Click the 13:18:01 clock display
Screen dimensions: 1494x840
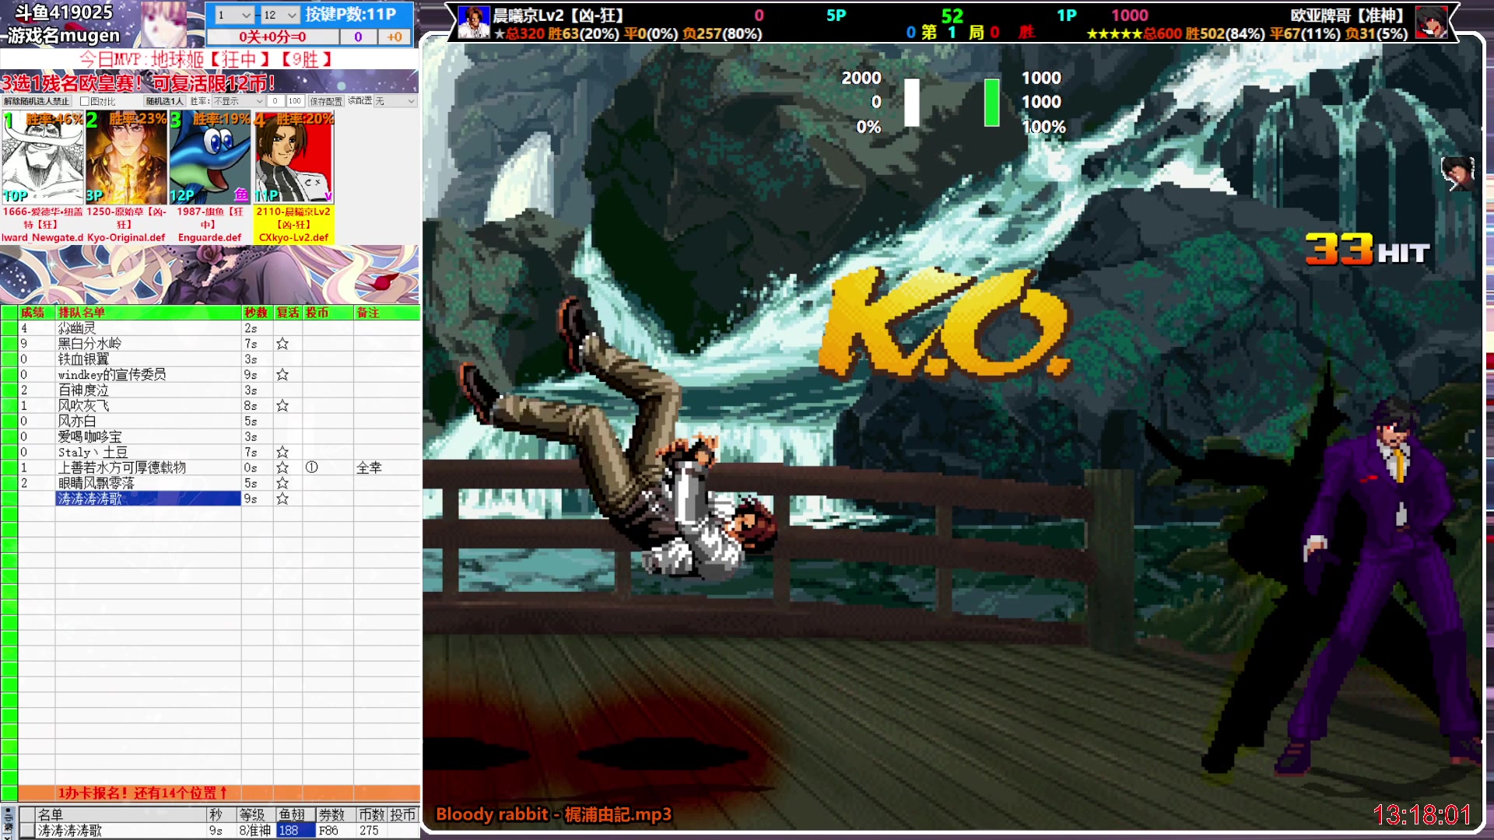(1422, 814)
